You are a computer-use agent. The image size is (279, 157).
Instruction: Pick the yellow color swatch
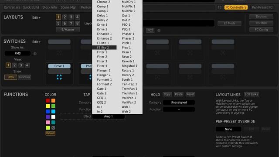(48, 106)
